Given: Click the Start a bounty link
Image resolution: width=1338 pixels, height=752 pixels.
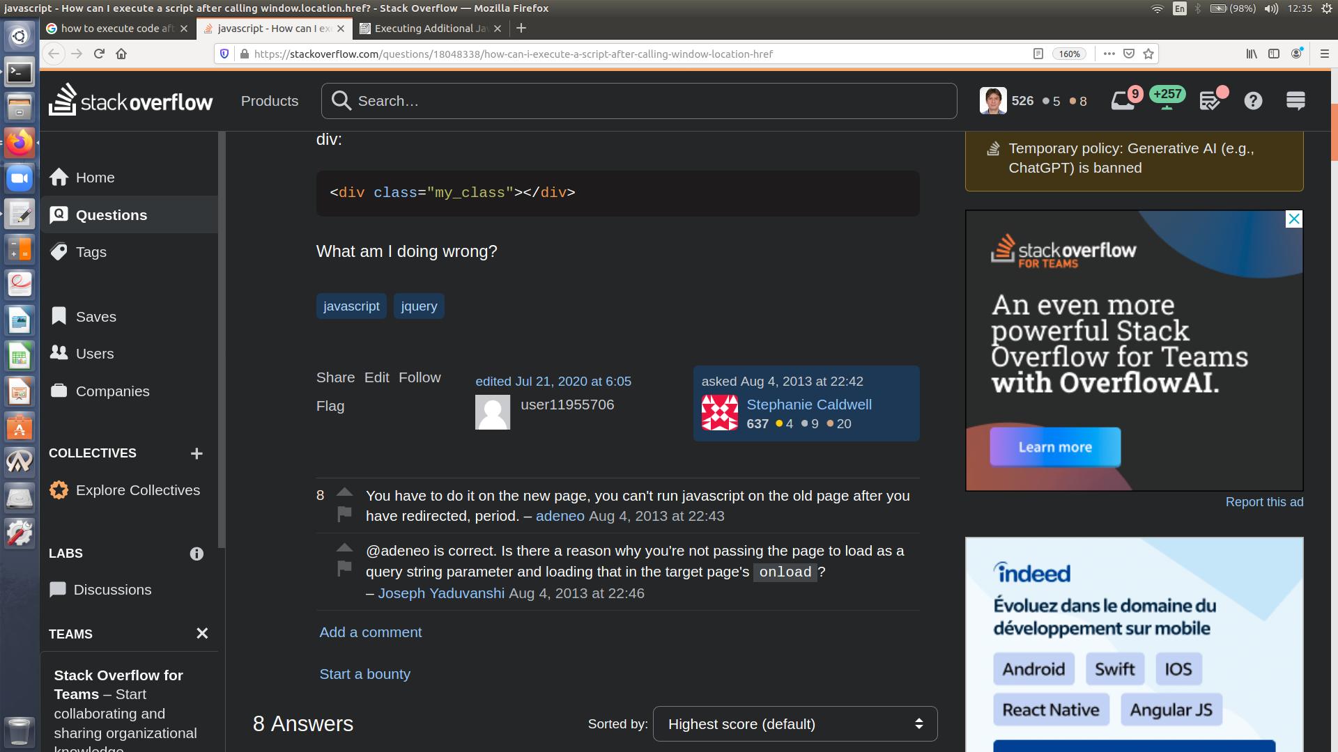Looking at the screenshot, I should click(x=364, y=674).
